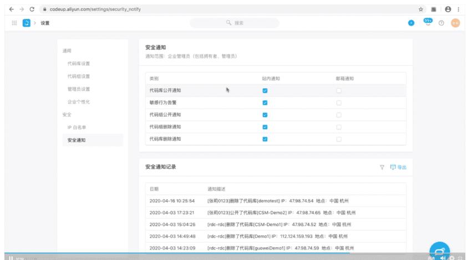Select the log row dated 2020-04-03 17:23:21
The width and height of the screenshot is (467, 260).
click(x=276, y=213)
